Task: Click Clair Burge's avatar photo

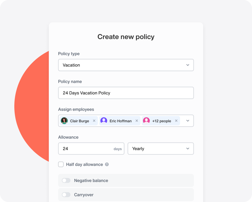Action: [64, 121]
